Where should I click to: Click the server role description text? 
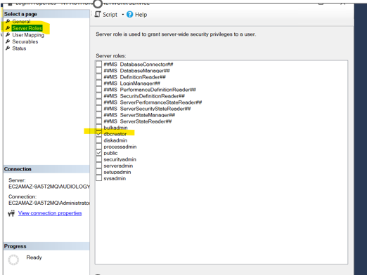pyautogui.click(x=176, y=34)
